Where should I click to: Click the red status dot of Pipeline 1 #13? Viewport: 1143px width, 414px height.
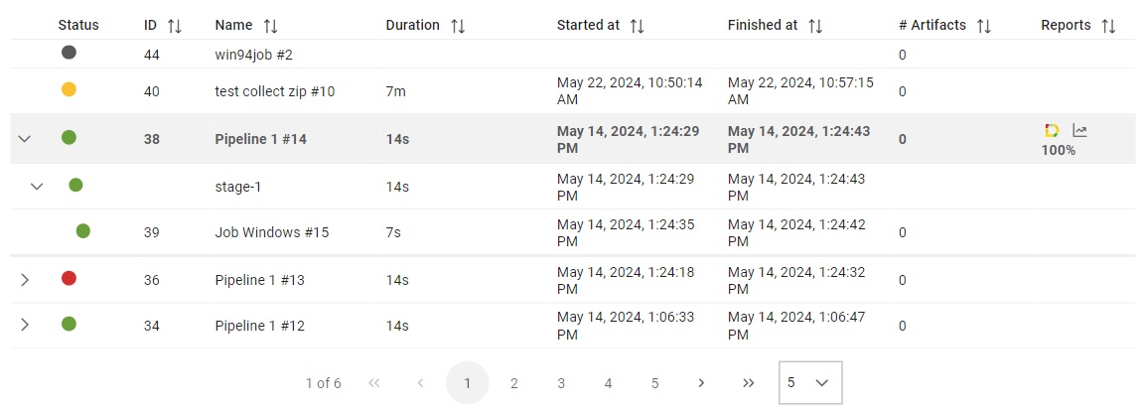click(69, 278)
